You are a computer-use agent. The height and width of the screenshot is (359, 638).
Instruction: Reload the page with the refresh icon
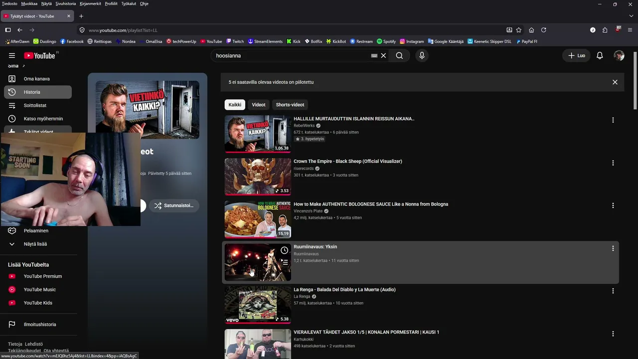click(x=543, y=30)
